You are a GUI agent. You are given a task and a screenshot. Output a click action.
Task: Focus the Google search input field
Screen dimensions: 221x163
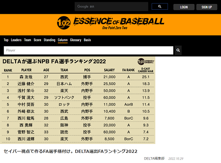coord(111,7)
